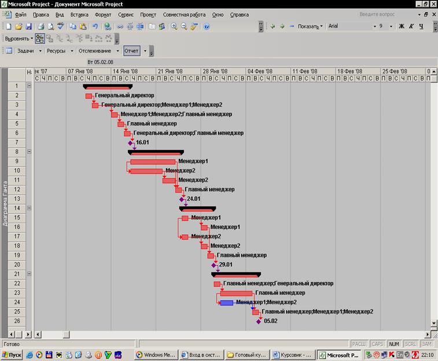This screenshot has height=361, width=438.
Task: Open the Проект menu
Action: 148,14
